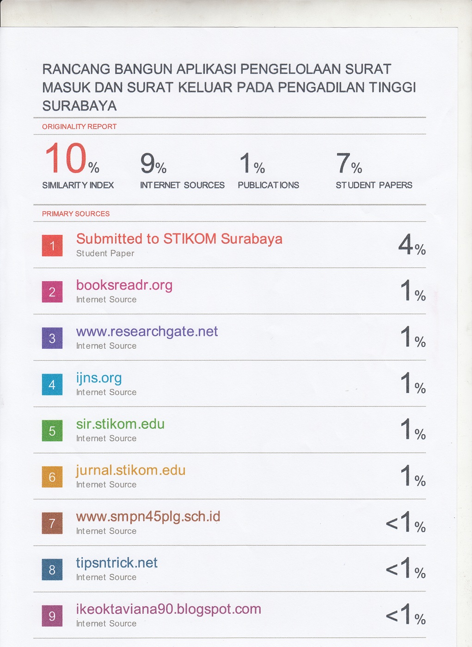Screen dimensions: 472x647
Task: Click the brown number 7 source badge
Action: 52,524
